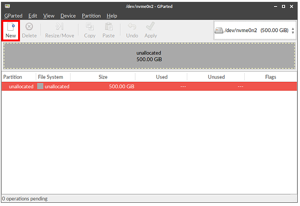Click the Partition column header

[19, 77]
